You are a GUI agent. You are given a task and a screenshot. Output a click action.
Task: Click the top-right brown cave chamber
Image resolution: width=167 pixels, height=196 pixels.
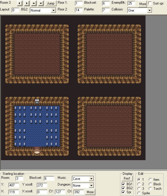pos(109,54)
